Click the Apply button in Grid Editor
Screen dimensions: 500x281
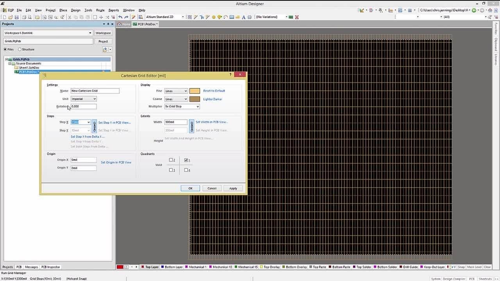(233, 188)
